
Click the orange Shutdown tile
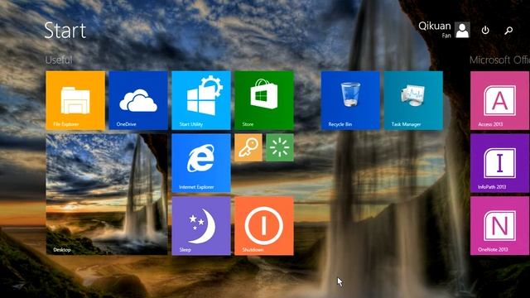264,226
